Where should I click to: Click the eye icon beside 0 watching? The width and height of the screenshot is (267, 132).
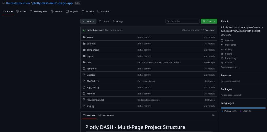point(222,58)
